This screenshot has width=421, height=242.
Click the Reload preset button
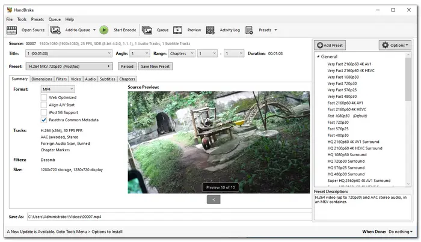pos(126,66)
